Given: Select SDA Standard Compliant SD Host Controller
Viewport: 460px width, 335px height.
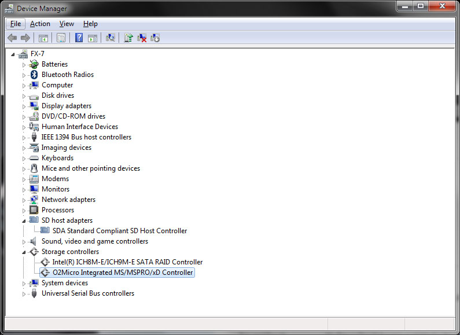Looking at the screenshot, I should pyautogui.click(x=120, y=231).
